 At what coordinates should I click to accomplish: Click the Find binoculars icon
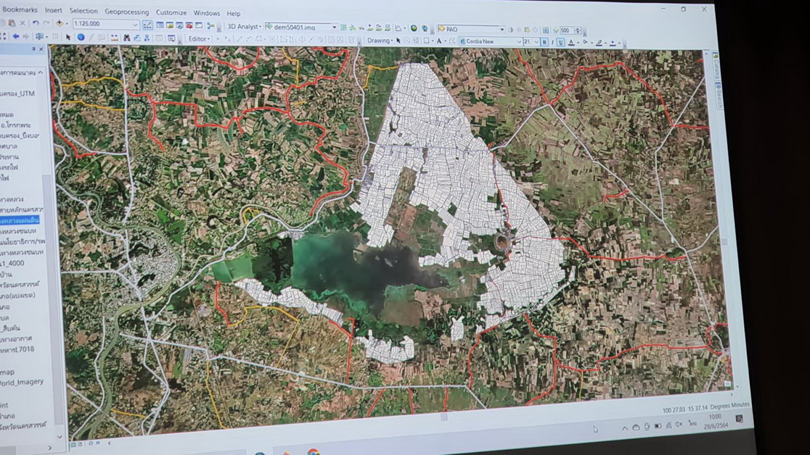coord(126,38)
